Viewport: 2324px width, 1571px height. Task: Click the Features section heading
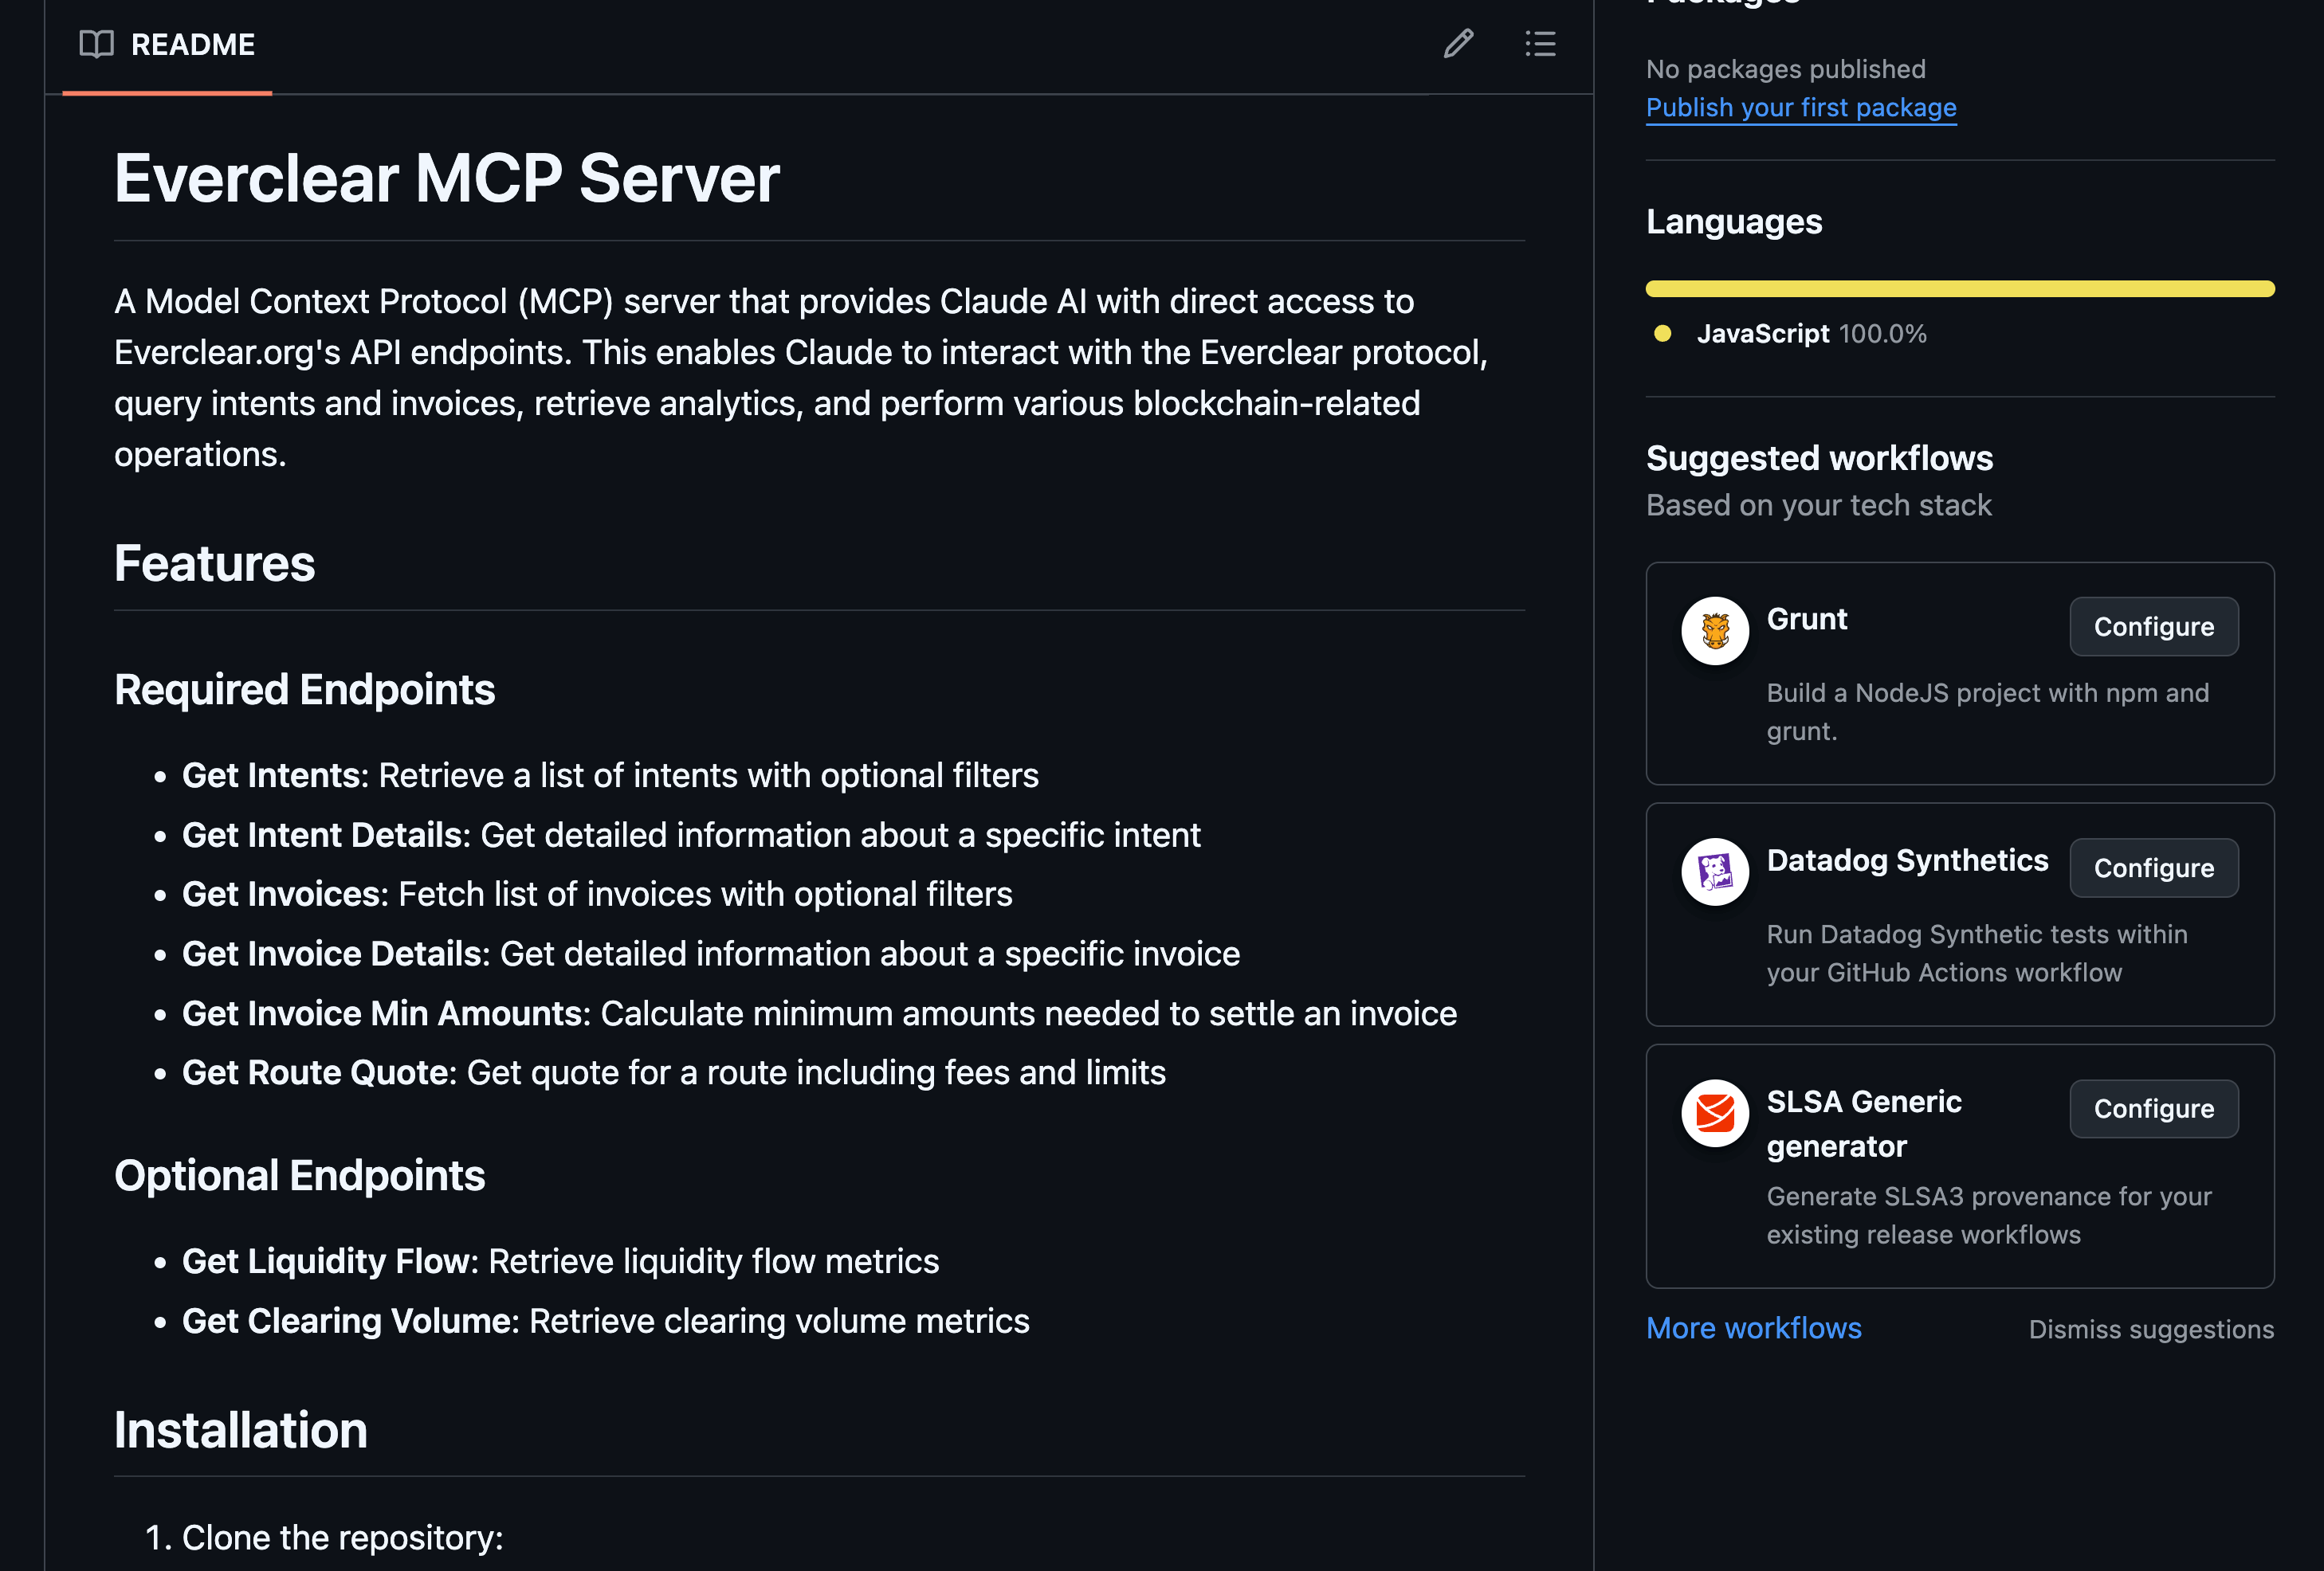[214, 564]
